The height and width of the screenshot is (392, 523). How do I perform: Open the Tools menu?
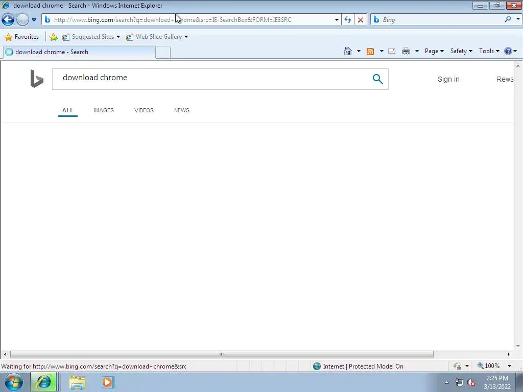[489, 51]
